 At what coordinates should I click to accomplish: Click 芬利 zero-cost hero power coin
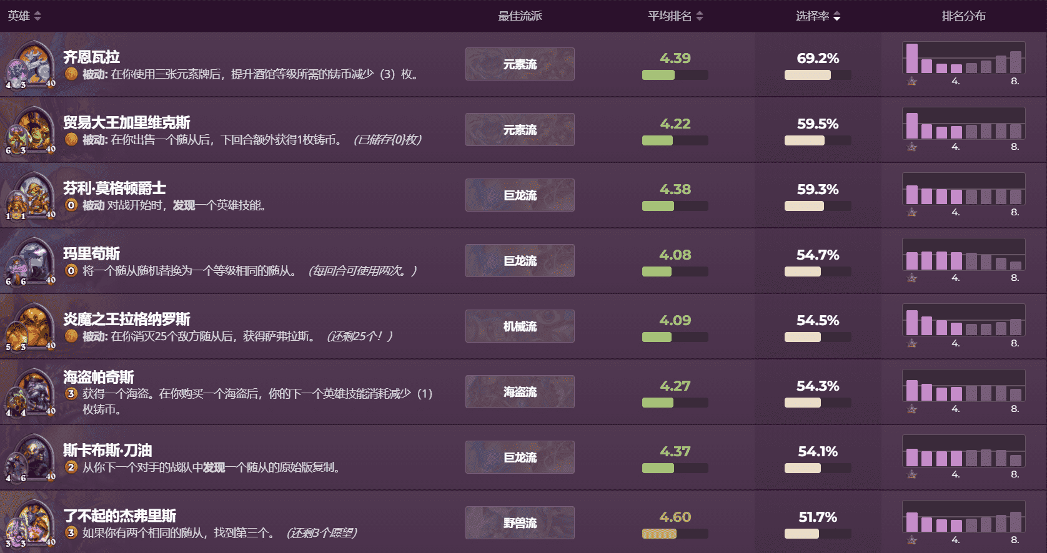click(x=71, y=205)
